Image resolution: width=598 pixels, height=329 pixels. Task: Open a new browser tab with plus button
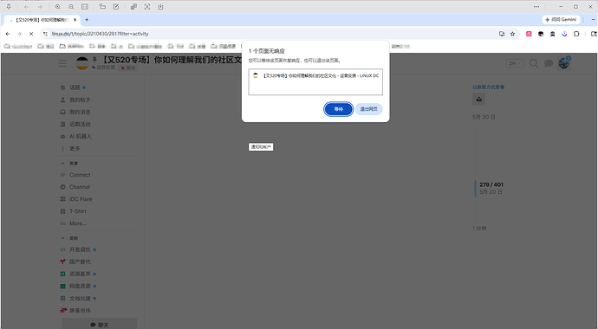(87, 20)
